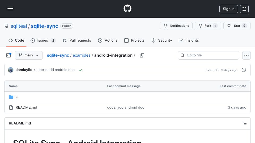This screenshot has width=255, height=143.
Task: Click the Last commit message column header
Action: coord(124,86)
